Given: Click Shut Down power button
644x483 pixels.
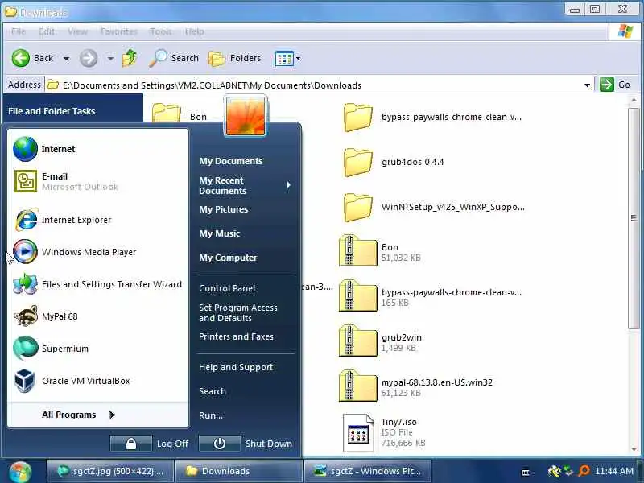Looking at the screenshot, I should [x=220, y=444].
